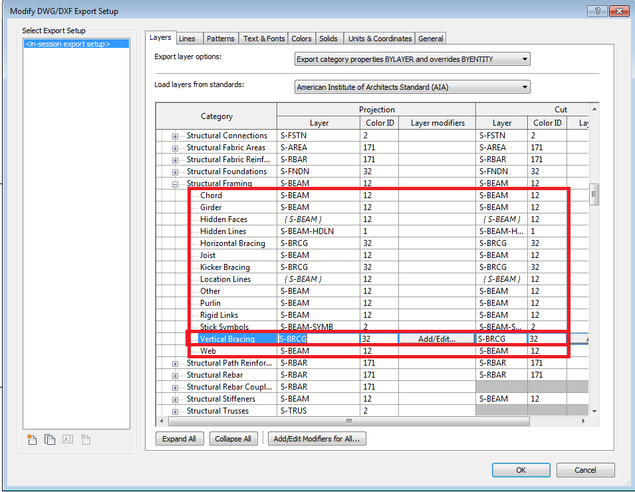This screenshot has height=492, width=635.
Task: Click the horizontal scrollbar thumb of layer table
Action: [x=348, y=421]
